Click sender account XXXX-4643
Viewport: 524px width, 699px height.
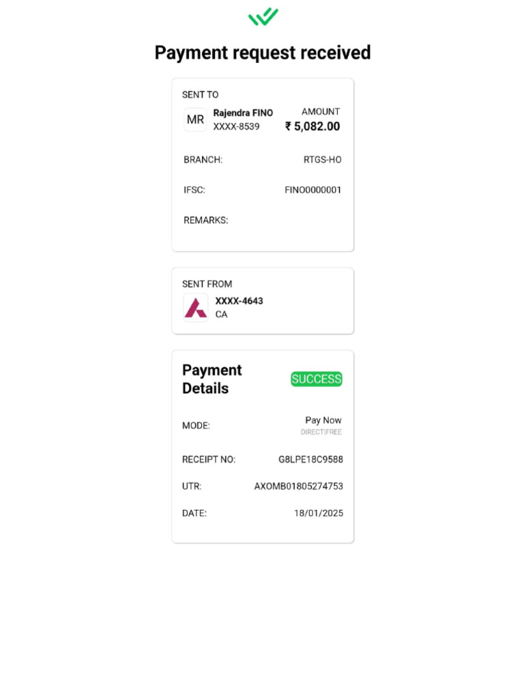[x=239, y=301]
